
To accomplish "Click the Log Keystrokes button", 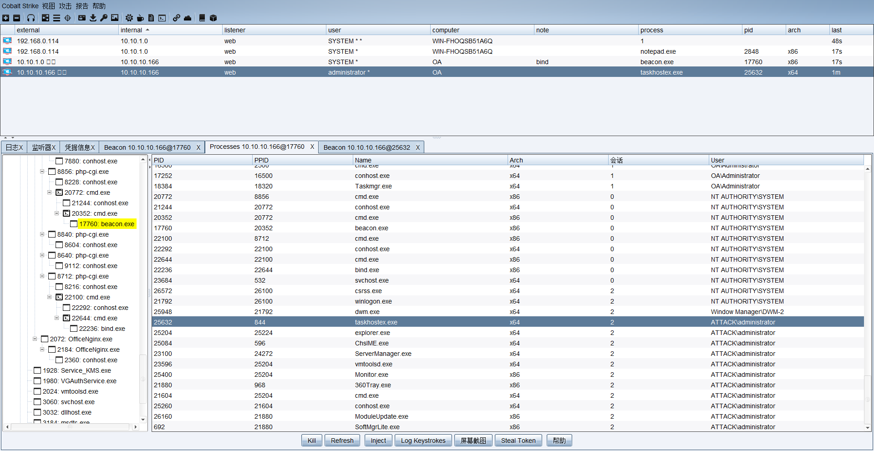I will point(423,441).
